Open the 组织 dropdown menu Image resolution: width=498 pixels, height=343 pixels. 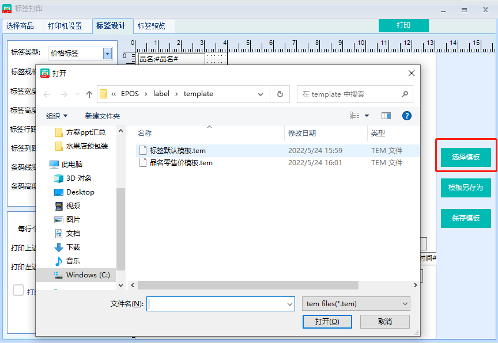(x=56, y=116)
